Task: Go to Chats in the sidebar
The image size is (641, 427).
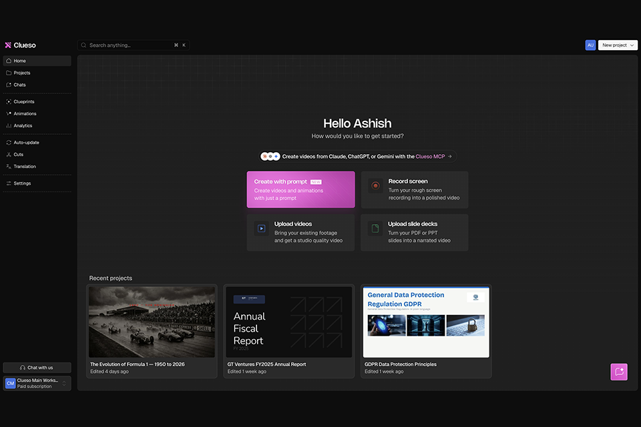Action: click(37, 85)
